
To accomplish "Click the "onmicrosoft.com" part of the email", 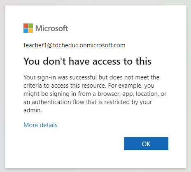I will point(102,45).
